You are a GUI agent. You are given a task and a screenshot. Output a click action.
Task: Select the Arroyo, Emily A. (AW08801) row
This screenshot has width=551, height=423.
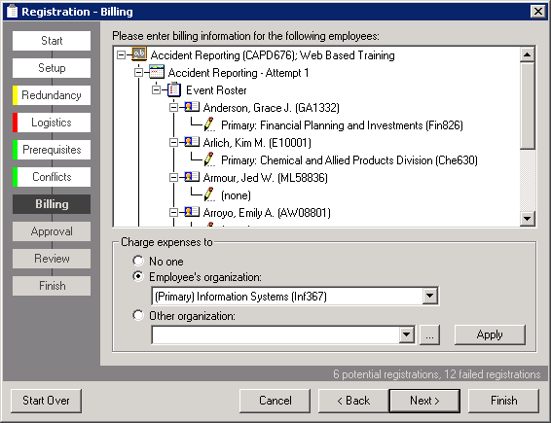point(267,213)
